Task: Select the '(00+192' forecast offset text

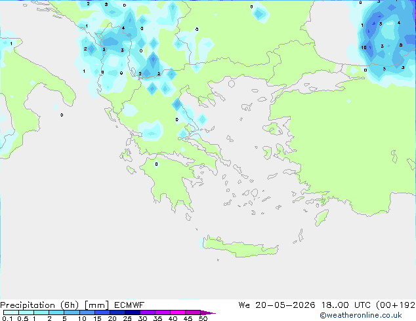Action: [396, 305]
